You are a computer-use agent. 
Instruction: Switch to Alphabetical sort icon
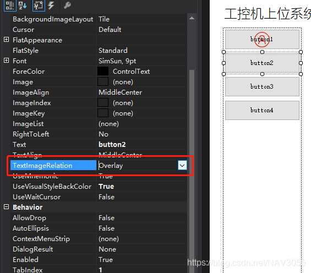click(x=23, y=5)
